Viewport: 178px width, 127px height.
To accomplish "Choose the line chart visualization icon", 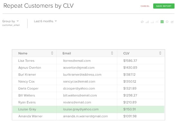I will coord(157,22).
